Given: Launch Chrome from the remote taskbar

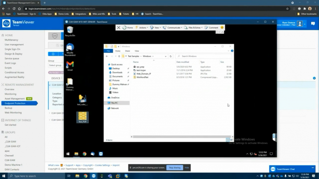Looking at the screenshot, I should pyautogui.click(x=84, y=154).
